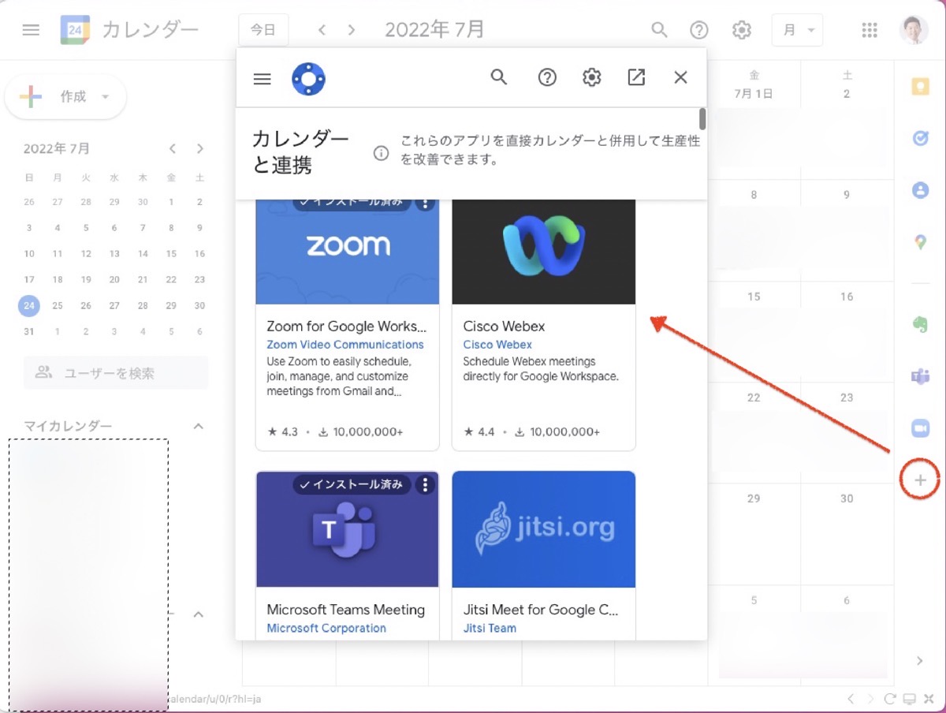Open the Cisco Webex developer link
Screen dimensions: 946x713
[x=497, y=344]
